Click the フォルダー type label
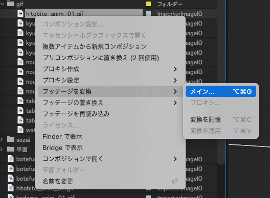The image size is (270, 198). pyautogui.click(x=170, y=4)
